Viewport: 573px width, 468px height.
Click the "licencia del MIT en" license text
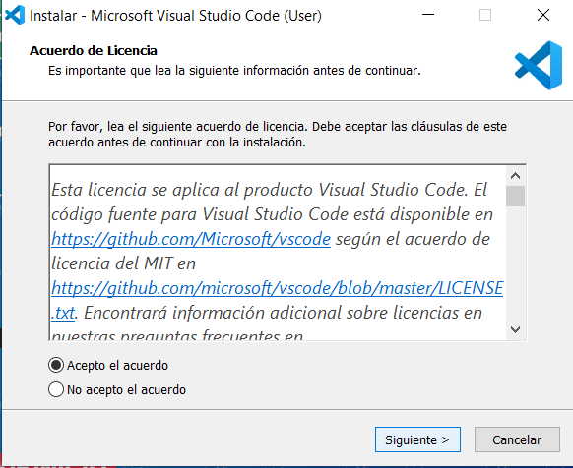[x=123, y=263]
